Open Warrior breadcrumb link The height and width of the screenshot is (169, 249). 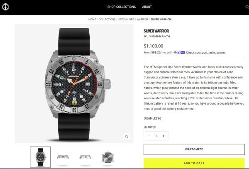(142, 20)
